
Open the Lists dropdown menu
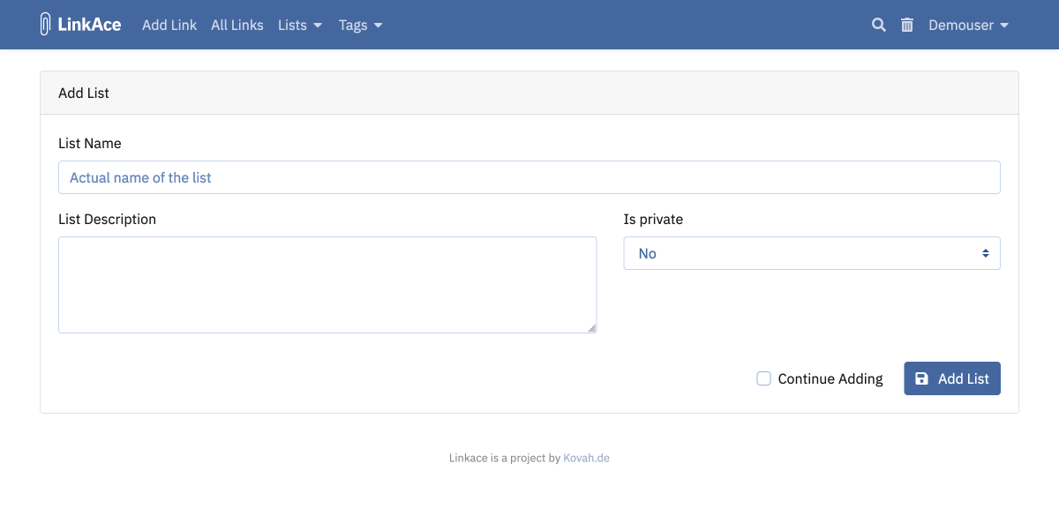click(299, 25)
